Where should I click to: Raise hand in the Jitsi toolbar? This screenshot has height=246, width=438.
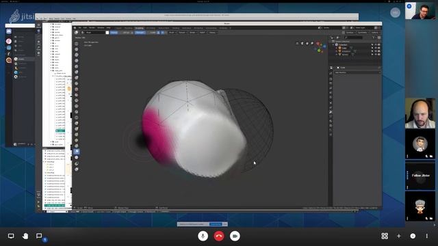click(x=25, y=236)
